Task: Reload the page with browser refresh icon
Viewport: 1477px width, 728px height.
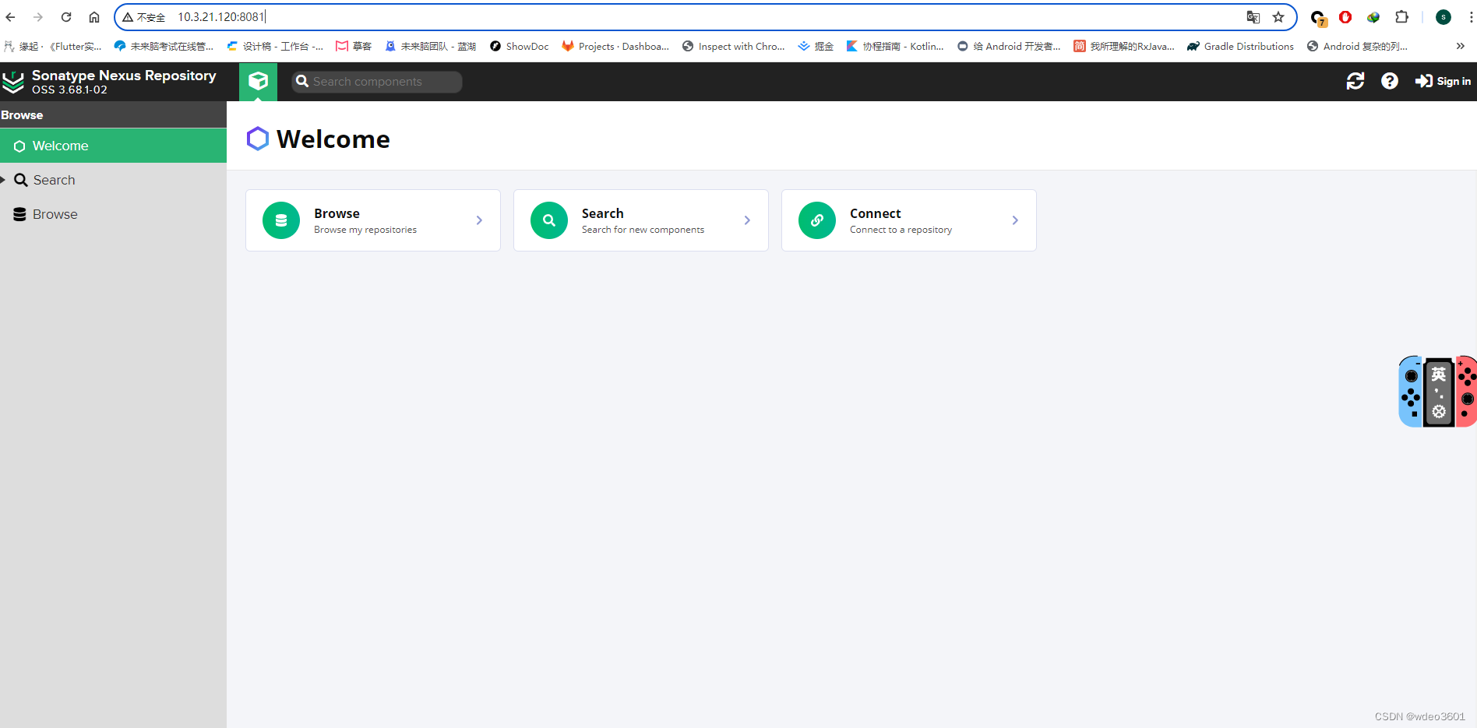Action: tap(66, 17)
